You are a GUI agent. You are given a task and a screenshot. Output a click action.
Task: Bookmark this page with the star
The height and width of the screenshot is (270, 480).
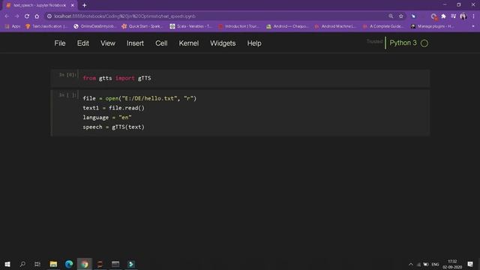point(401,16)
